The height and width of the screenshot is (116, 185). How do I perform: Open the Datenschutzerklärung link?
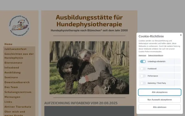[156, 55]
